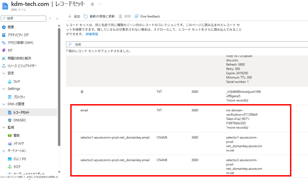Image resolution: width=308 pixels, height=180 pixels.
Task: Click the メトリック chart icon
Action: [x=10, y=143]
